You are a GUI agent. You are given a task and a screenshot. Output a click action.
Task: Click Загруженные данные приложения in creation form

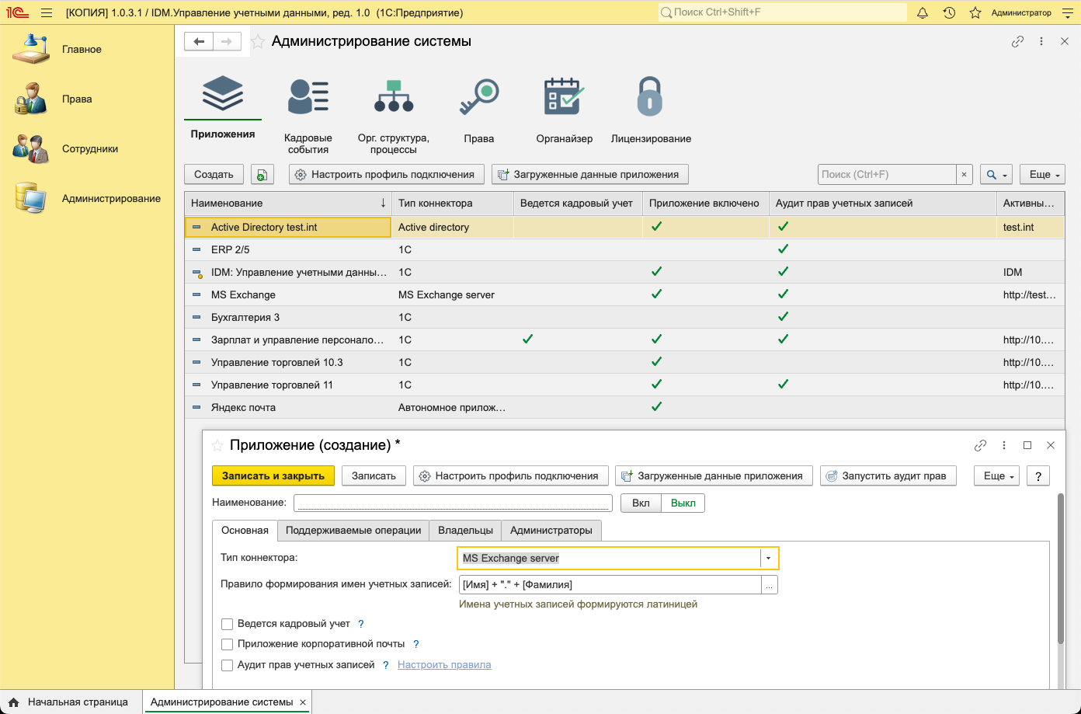click(714, 476)
